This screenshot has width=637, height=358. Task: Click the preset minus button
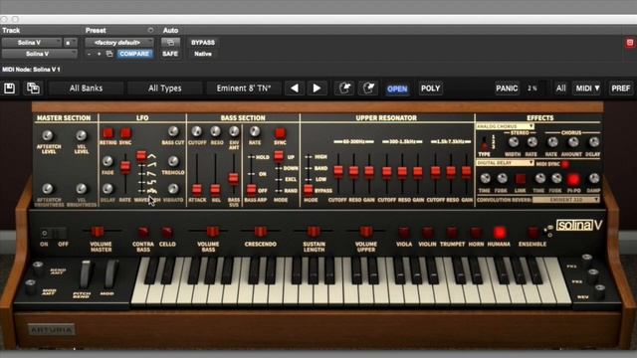pos(89,54)
